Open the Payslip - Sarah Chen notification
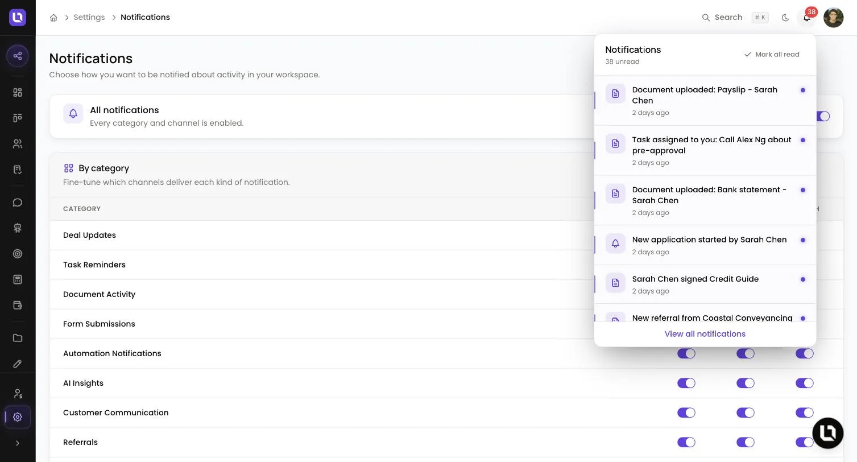 [x=705, y=101]
